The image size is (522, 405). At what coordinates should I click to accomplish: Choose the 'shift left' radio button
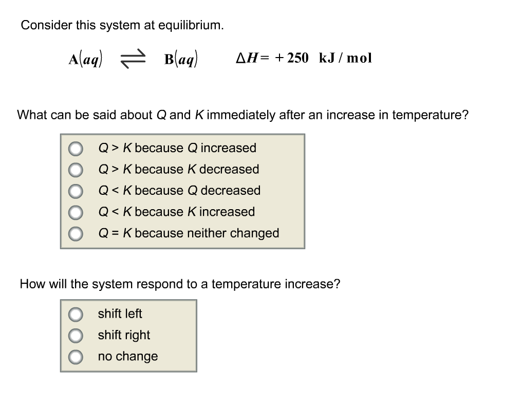click(x=76, y=314)
